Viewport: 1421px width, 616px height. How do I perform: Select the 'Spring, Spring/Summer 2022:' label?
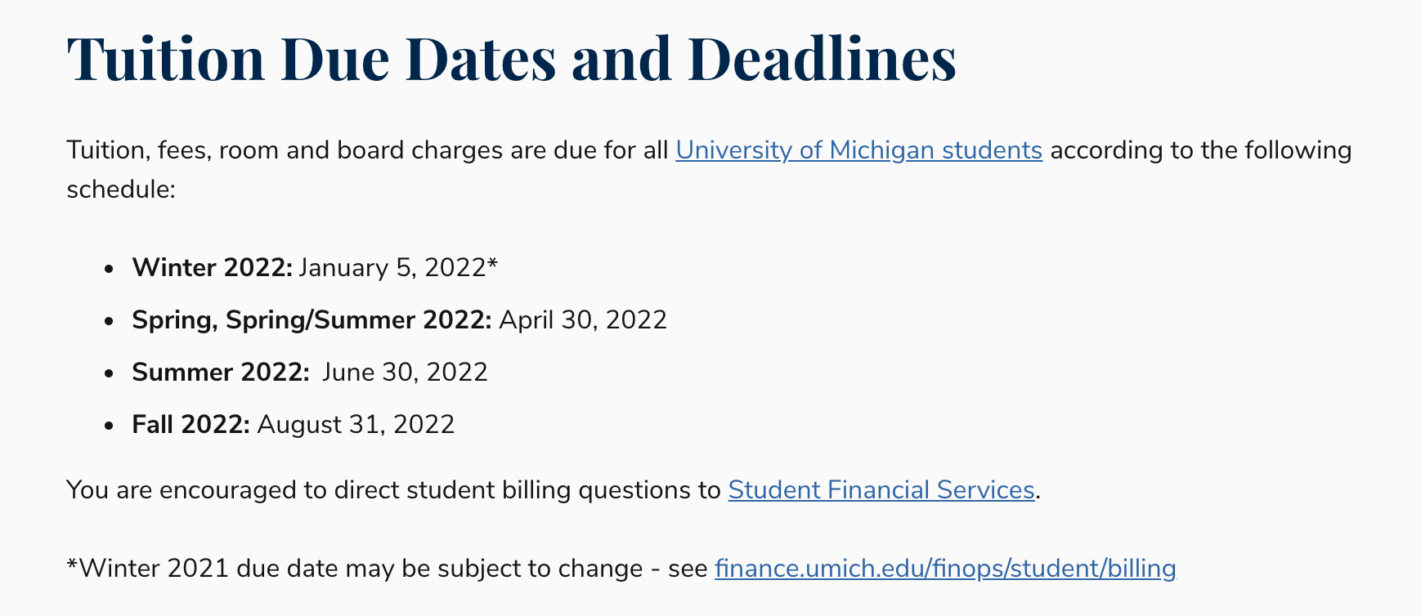click(312, 320)
